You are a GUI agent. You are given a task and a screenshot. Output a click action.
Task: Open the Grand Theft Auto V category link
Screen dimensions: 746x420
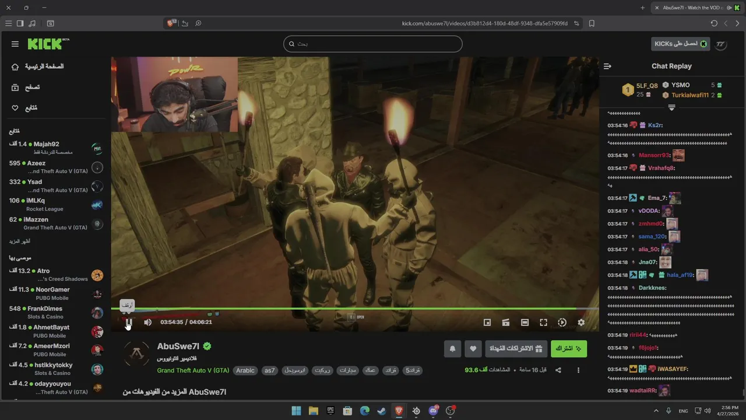point(193,370)
